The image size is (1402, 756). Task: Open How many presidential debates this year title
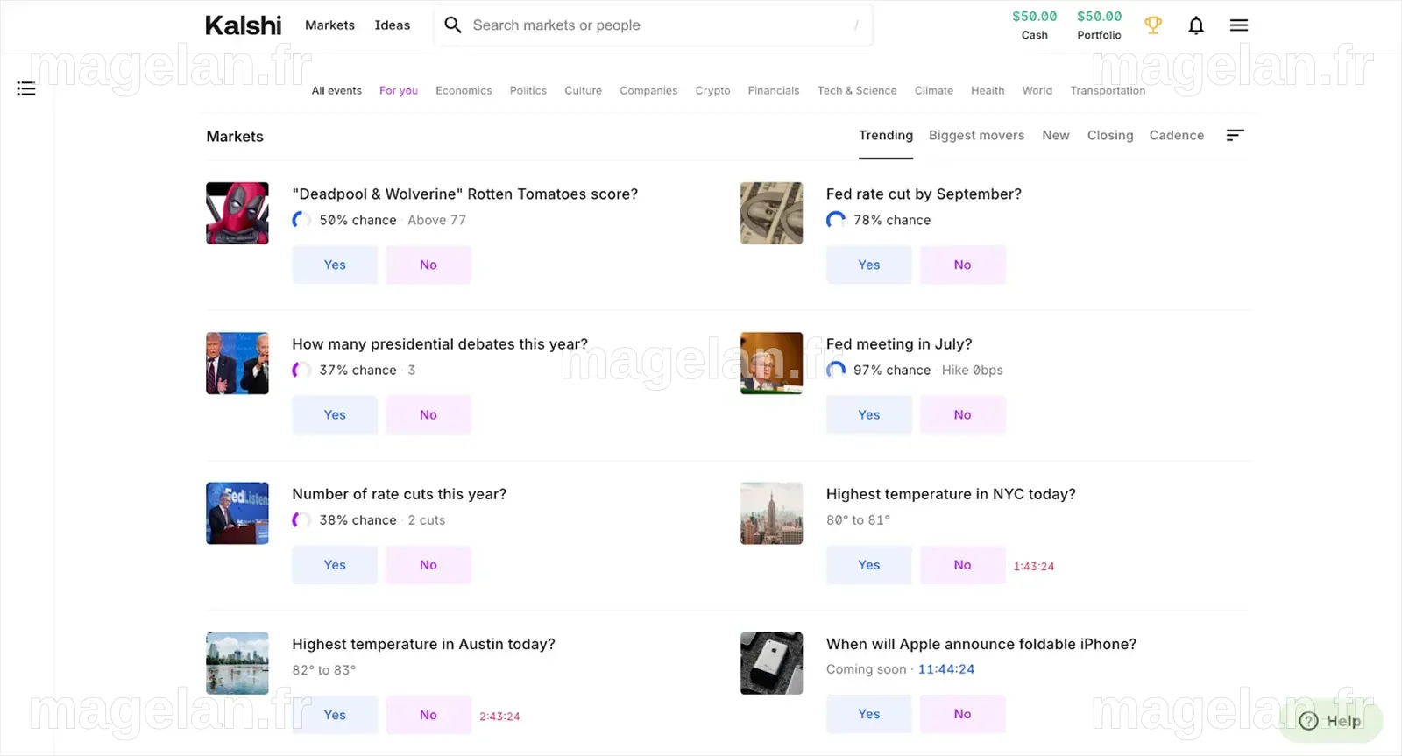click(440, 344)
